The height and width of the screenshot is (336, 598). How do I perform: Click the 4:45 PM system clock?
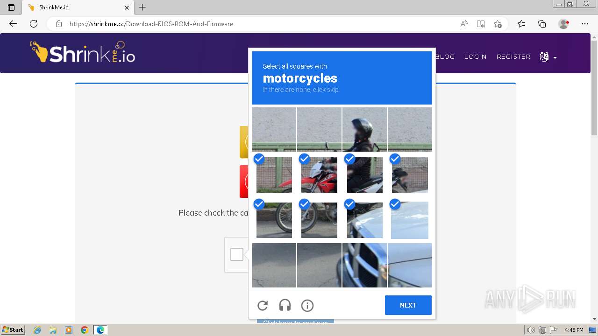pyautogui.click(x=574, y=330)
